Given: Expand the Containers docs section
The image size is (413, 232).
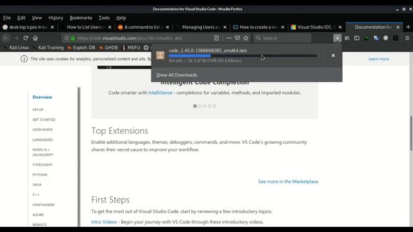Looking at the screenshot, I should 43,205.
